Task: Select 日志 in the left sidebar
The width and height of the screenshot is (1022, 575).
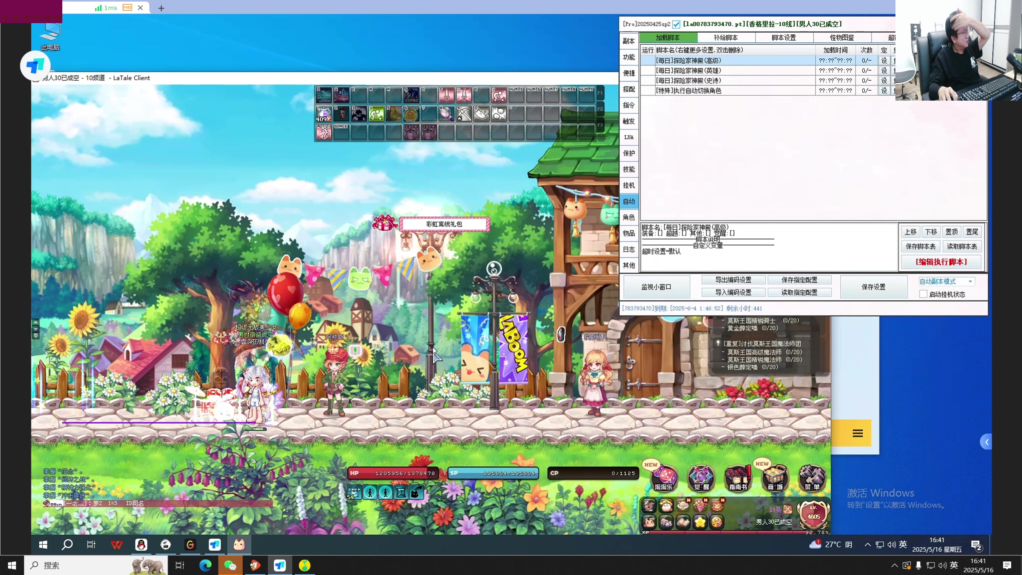Action: [x=629, y=249]
